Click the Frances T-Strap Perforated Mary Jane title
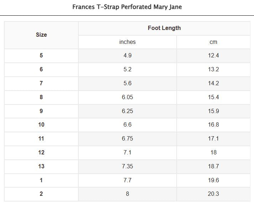The image size is (254, 204). click(x=127, y=7)
